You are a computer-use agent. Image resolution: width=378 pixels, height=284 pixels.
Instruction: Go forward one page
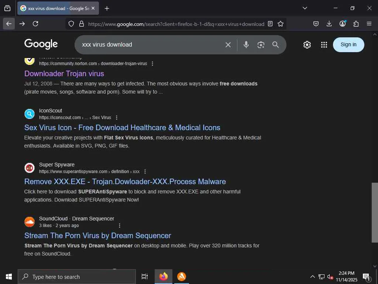22,24
